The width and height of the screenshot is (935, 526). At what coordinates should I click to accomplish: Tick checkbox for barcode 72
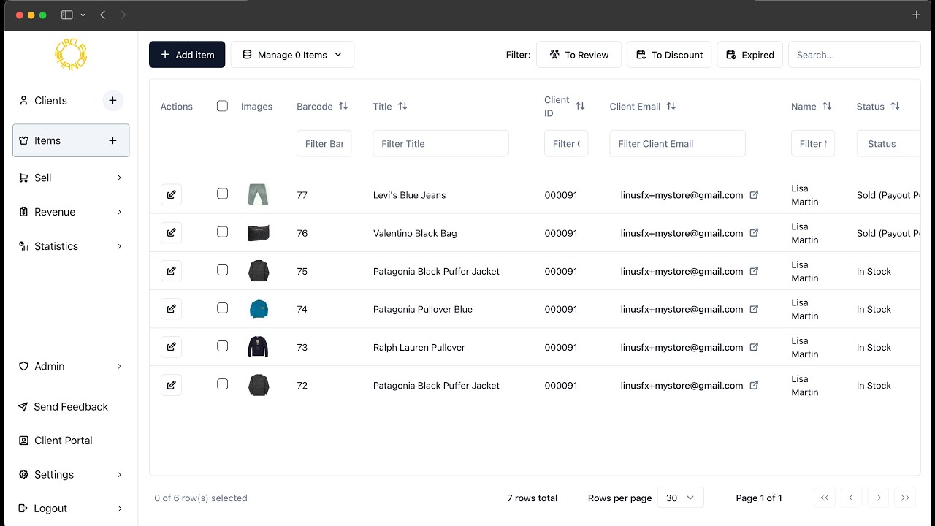222,384
